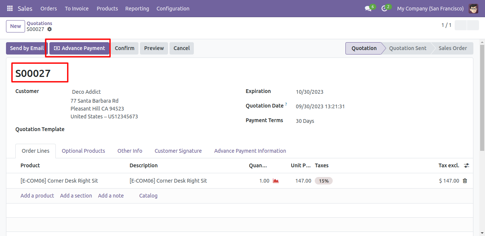Cancel the quotation
This screenshot has width=485, height=236.
pyautogui.click(x=182, y=48)
